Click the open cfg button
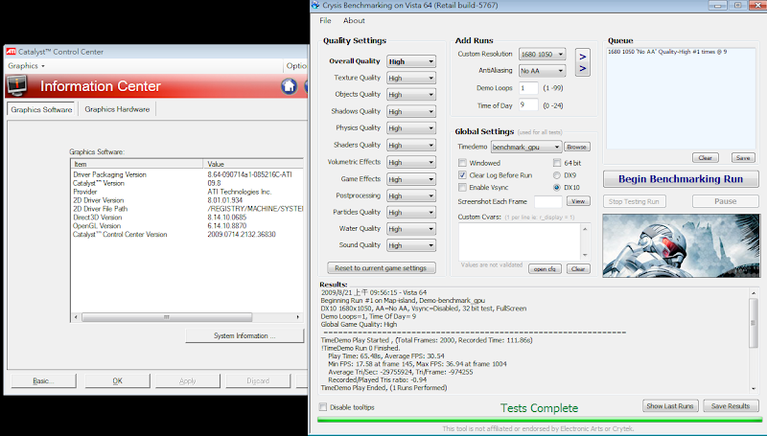The width and height of the screenshot is (767, 436). [545, 269]
